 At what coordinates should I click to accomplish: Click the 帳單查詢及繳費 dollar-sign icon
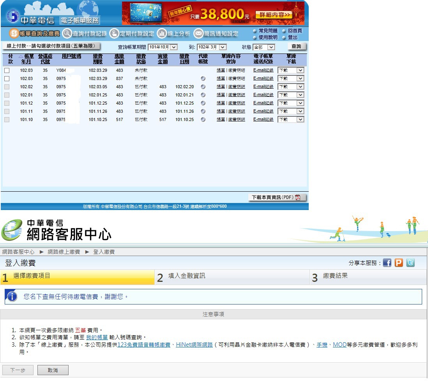(x=14, y=33)
